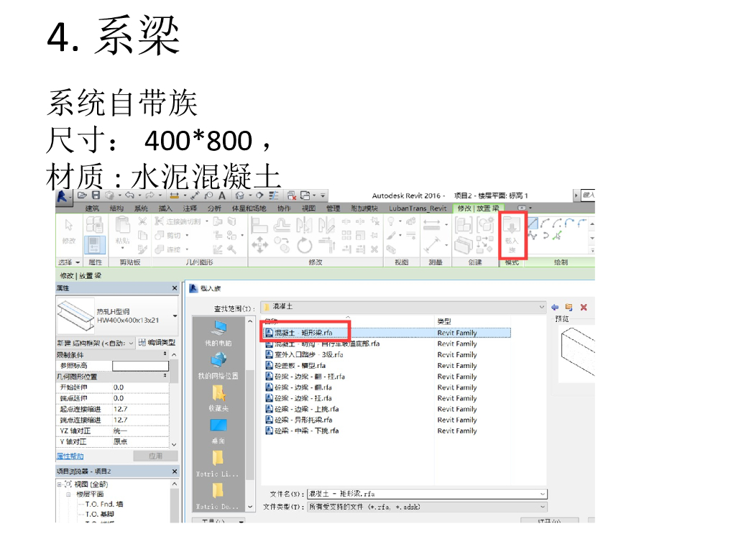Click the Move four-arrow tool in 修改 panel
Viewport: 736px width, 552px height.
click(259, 244)
